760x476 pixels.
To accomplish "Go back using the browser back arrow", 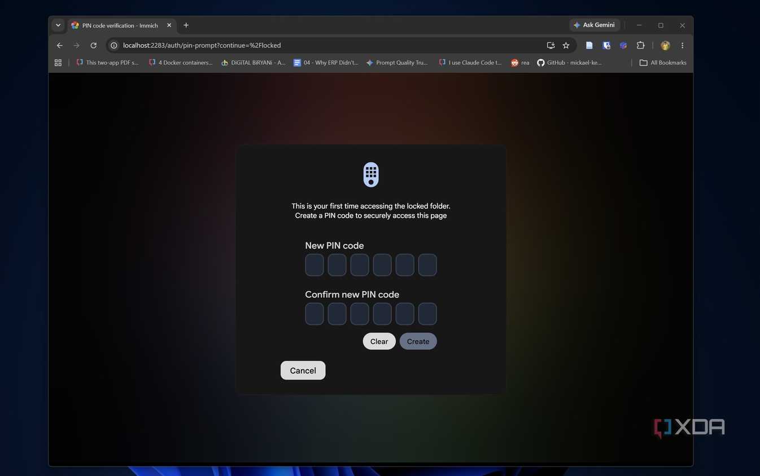I will (x=60, y=45).
